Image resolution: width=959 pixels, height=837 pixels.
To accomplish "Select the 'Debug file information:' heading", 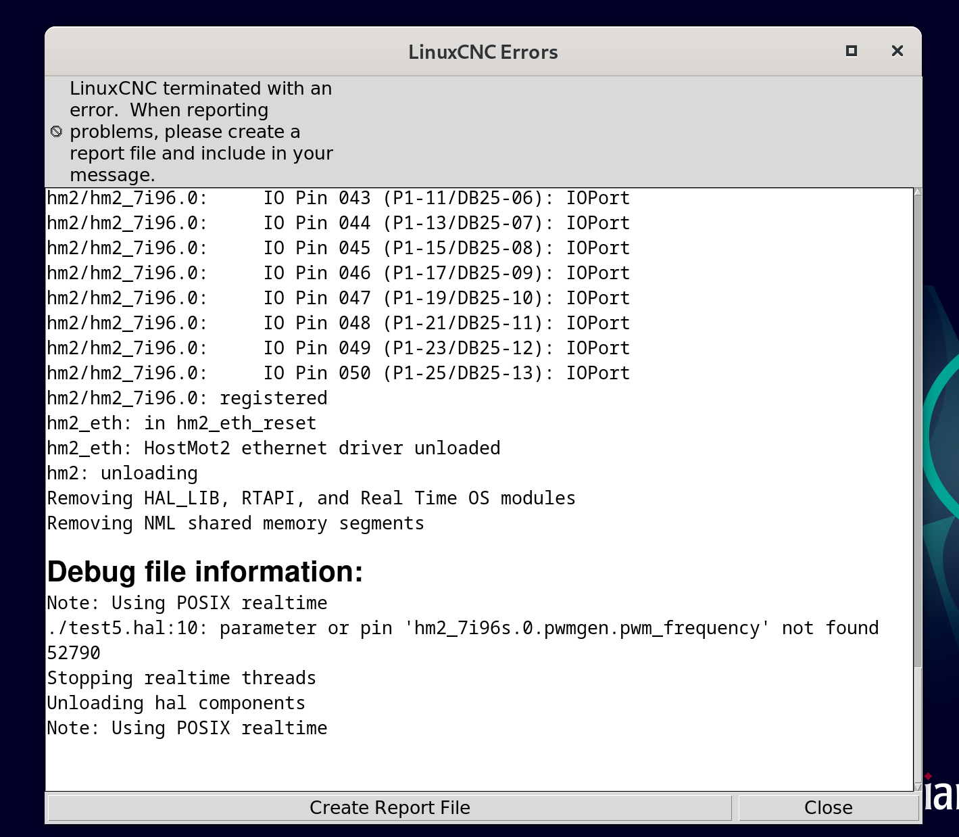I will coord(205,572).
